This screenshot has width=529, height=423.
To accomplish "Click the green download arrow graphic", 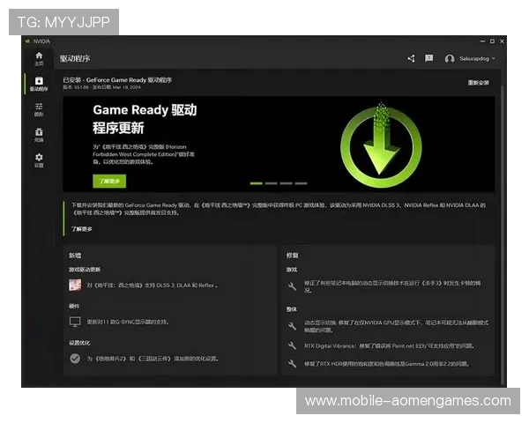I will 381,145.
